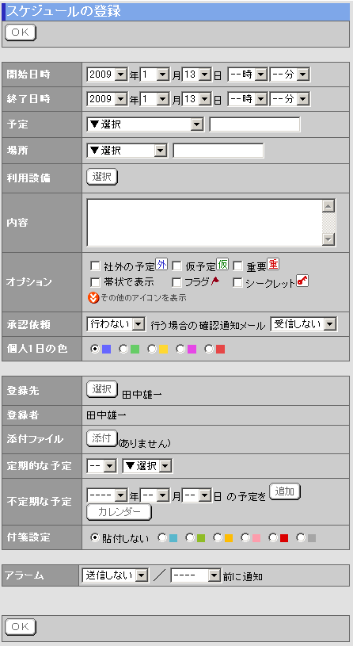Expand the 承認依頼 行わない dropdown

coord(116,324)
